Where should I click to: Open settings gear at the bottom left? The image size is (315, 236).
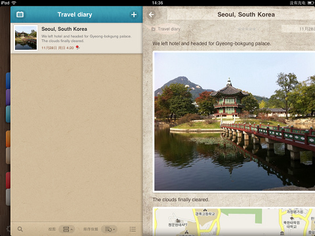(8, 229)
